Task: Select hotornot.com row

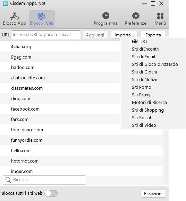Action: click(82, 161)
